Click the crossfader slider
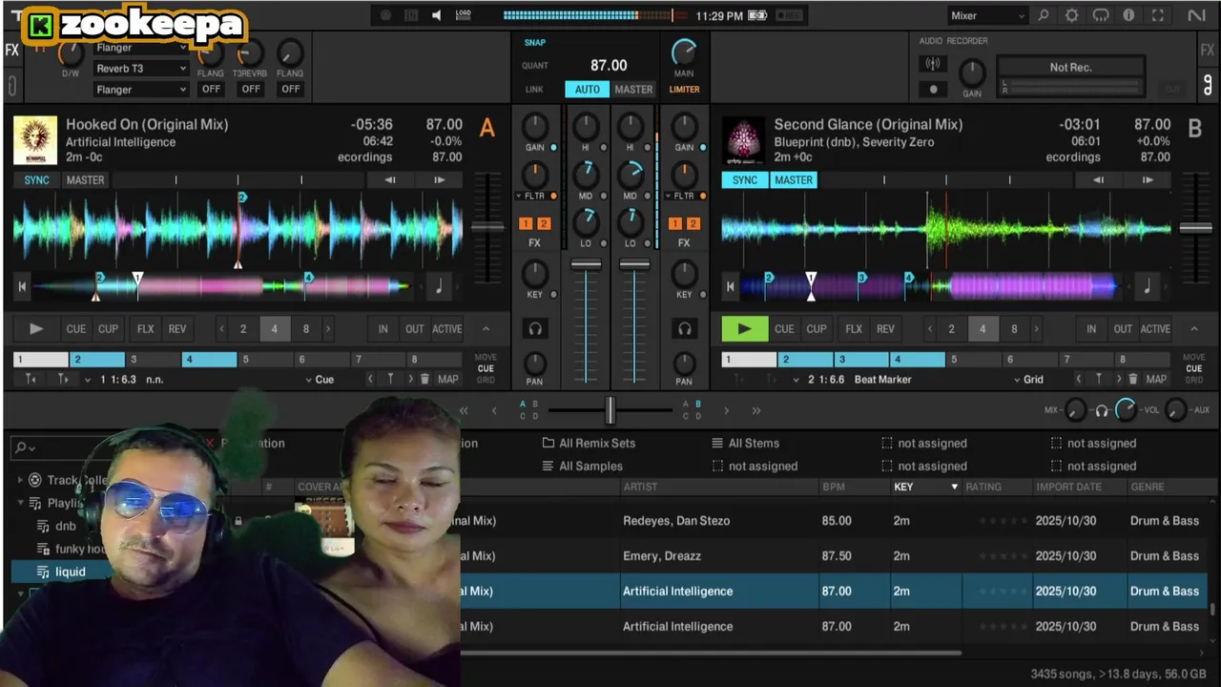This screenshot has height=687, width=1221. pyautogui.click(x=610, y=410)
